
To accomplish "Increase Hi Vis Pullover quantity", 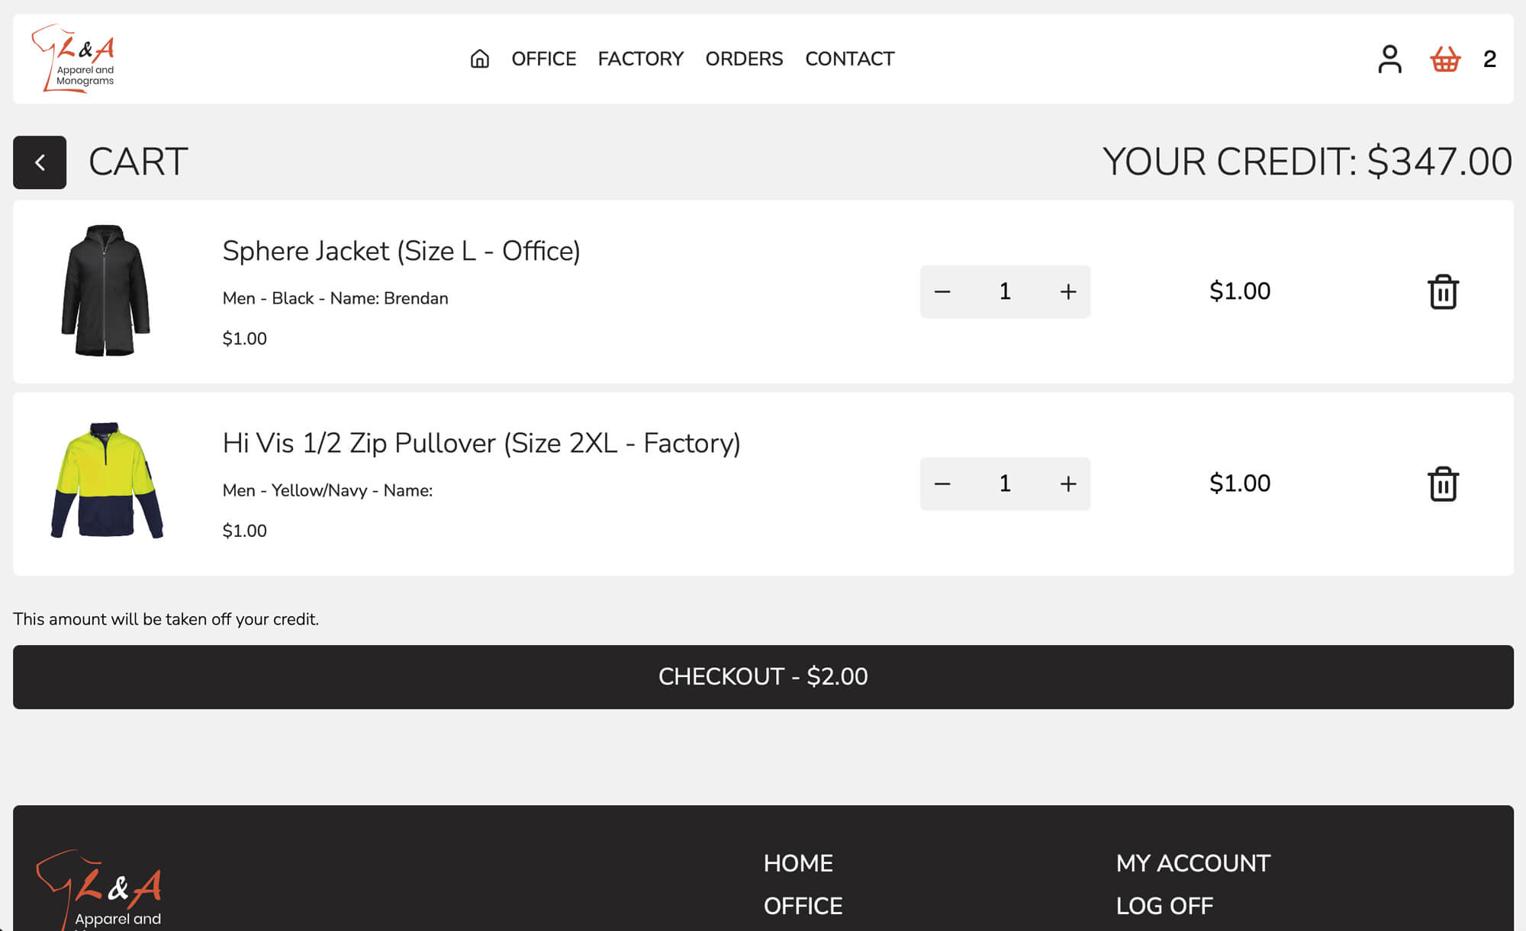I will [1068, 483].
